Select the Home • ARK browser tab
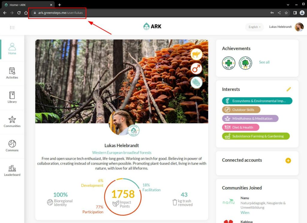The image size is (307, 223). tap(28, 5)
